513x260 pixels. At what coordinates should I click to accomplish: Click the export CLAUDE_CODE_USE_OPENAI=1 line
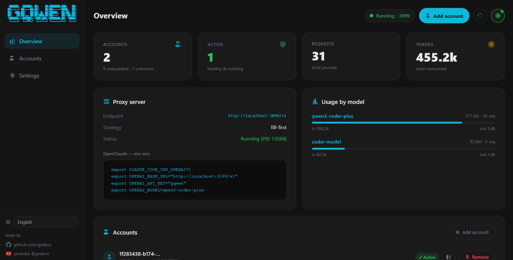(x=151, y=170)
